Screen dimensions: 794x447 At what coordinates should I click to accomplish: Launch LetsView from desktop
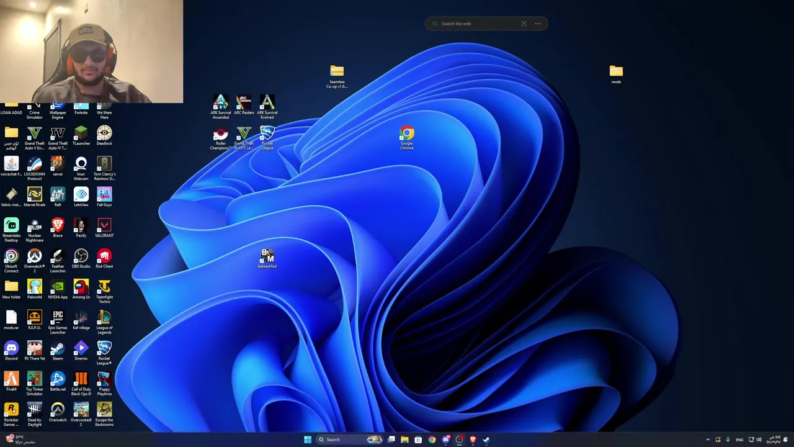coord(81,197)
